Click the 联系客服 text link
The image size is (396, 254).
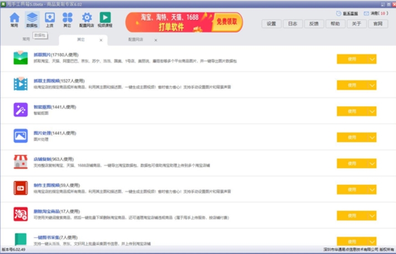[x=351, y=14]
